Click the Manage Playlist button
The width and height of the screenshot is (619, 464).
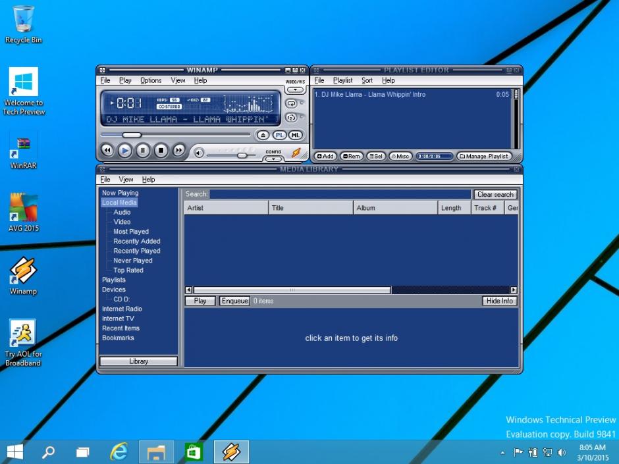point(484,156)
